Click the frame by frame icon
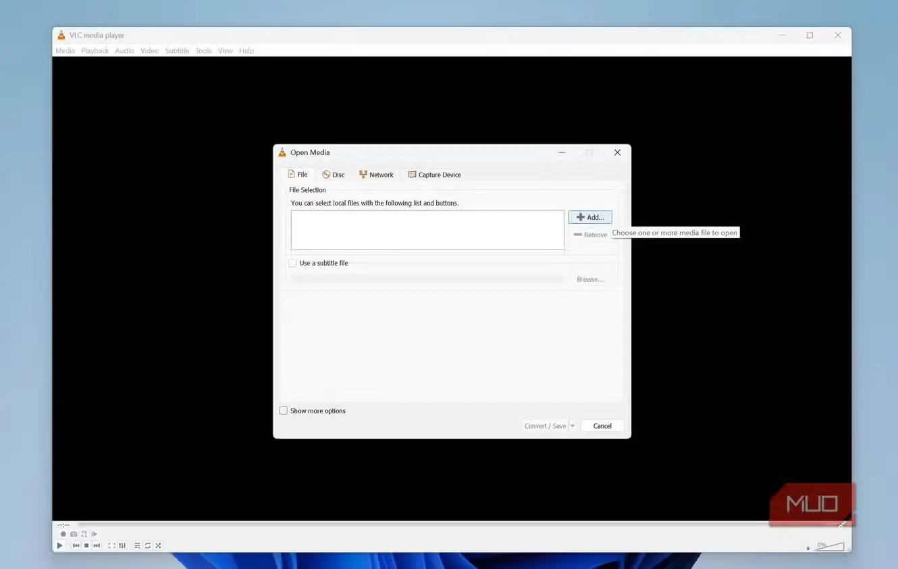Image resolution: width=898 pixels, height=569 pixels. (95, 534)
